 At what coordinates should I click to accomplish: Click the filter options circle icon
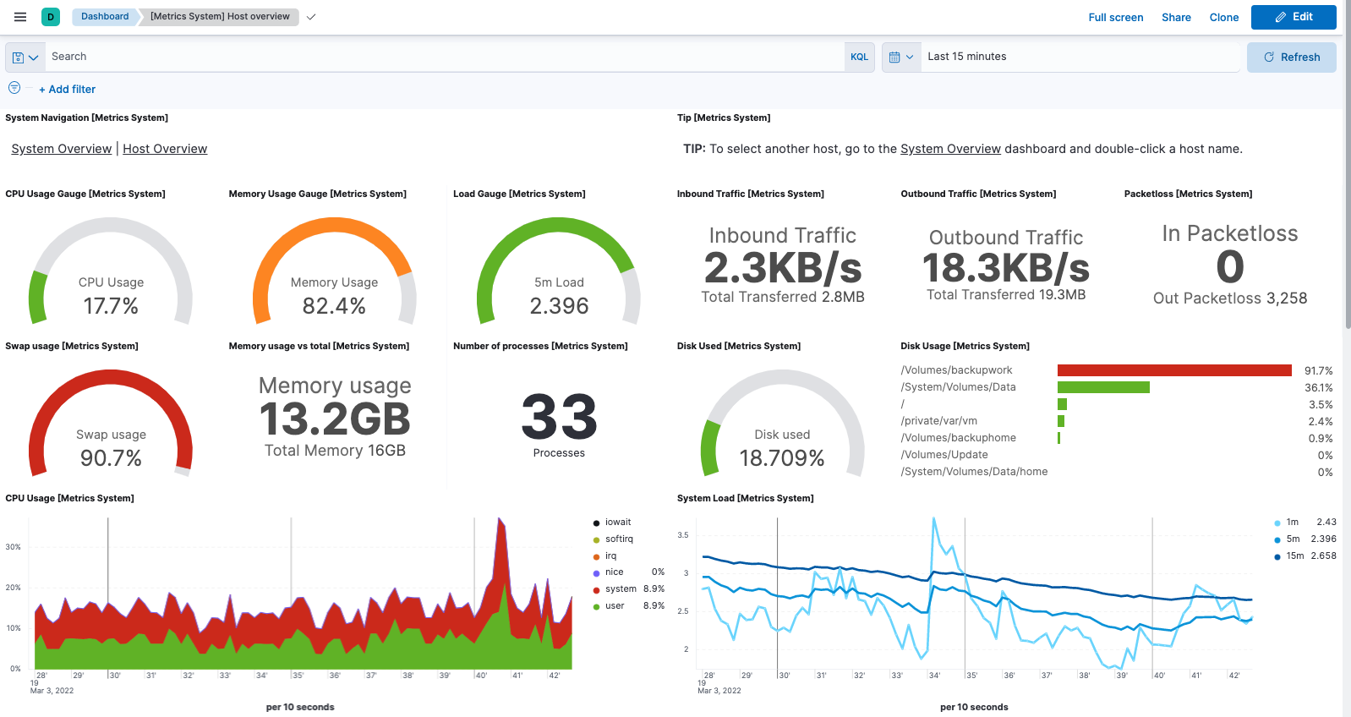pyautogui.click(x=14, y=88)
